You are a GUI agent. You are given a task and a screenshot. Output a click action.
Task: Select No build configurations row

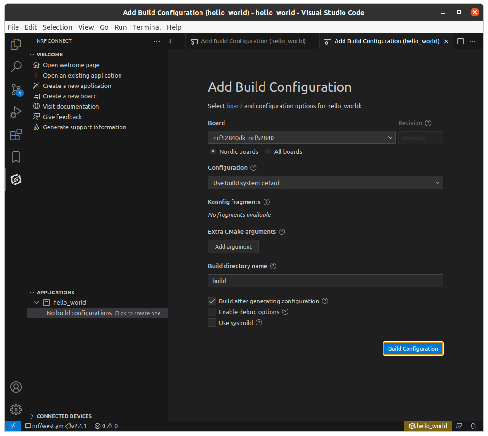[97, 313]
